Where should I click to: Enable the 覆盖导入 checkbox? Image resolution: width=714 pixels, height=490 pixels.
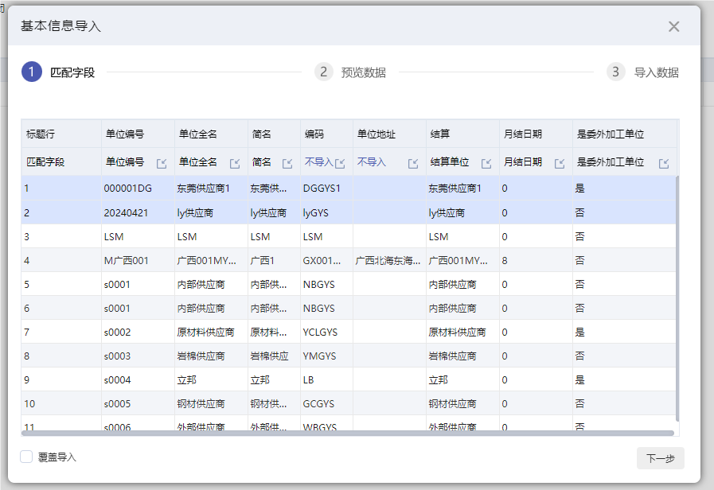click(x=26, y=457)
